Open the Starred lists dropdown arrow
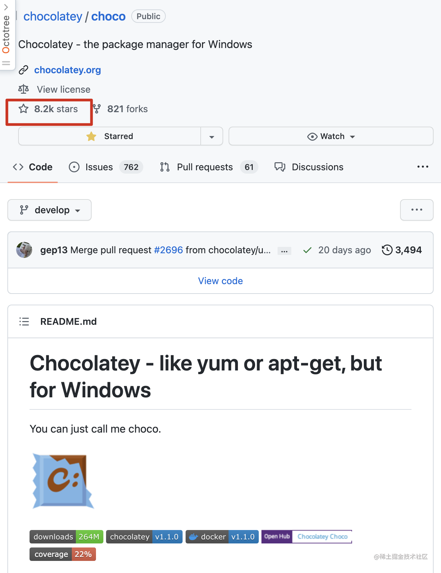 coord(212,136)
